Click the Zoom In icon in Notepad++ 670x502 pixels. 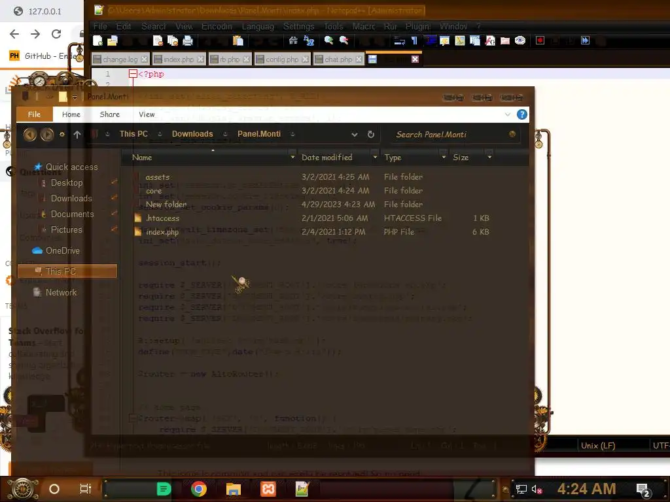[x=328, y=41]
